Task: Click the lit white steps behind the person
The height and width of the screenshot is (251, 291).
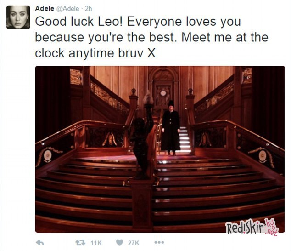Action: [x=185, y=139]
